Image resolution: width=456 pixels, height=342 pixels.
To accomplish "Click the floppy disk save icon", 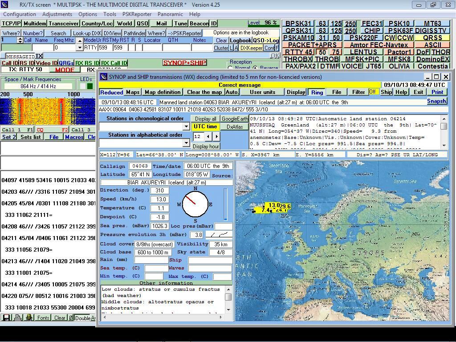I will pyautogui.click(x=6, y=318).
